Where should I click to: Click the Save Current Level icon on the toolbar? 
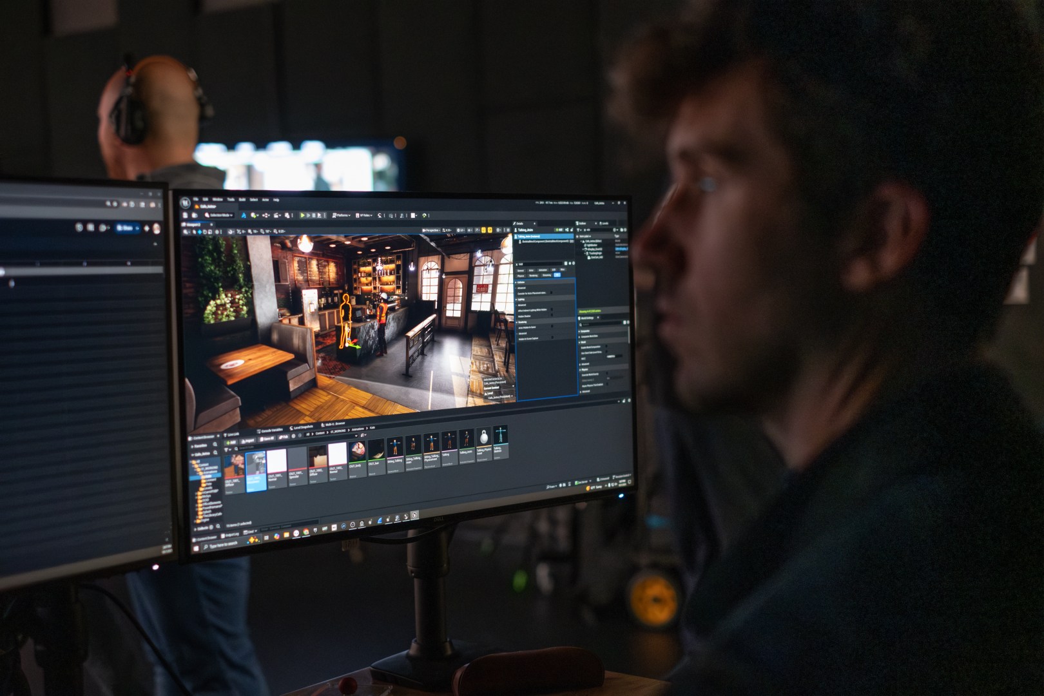click(186, 214)
